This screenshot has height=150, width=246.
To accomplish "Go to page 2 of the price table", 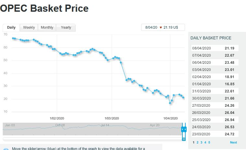I will point(197,142).
